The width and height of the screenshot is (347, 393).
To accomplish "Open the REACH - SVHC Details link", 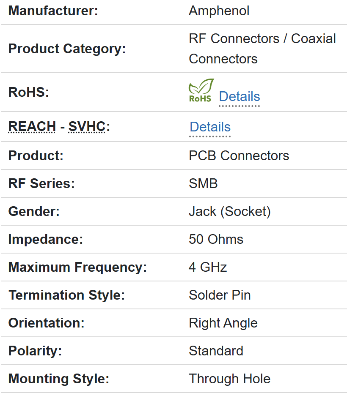I will point(210,127).
